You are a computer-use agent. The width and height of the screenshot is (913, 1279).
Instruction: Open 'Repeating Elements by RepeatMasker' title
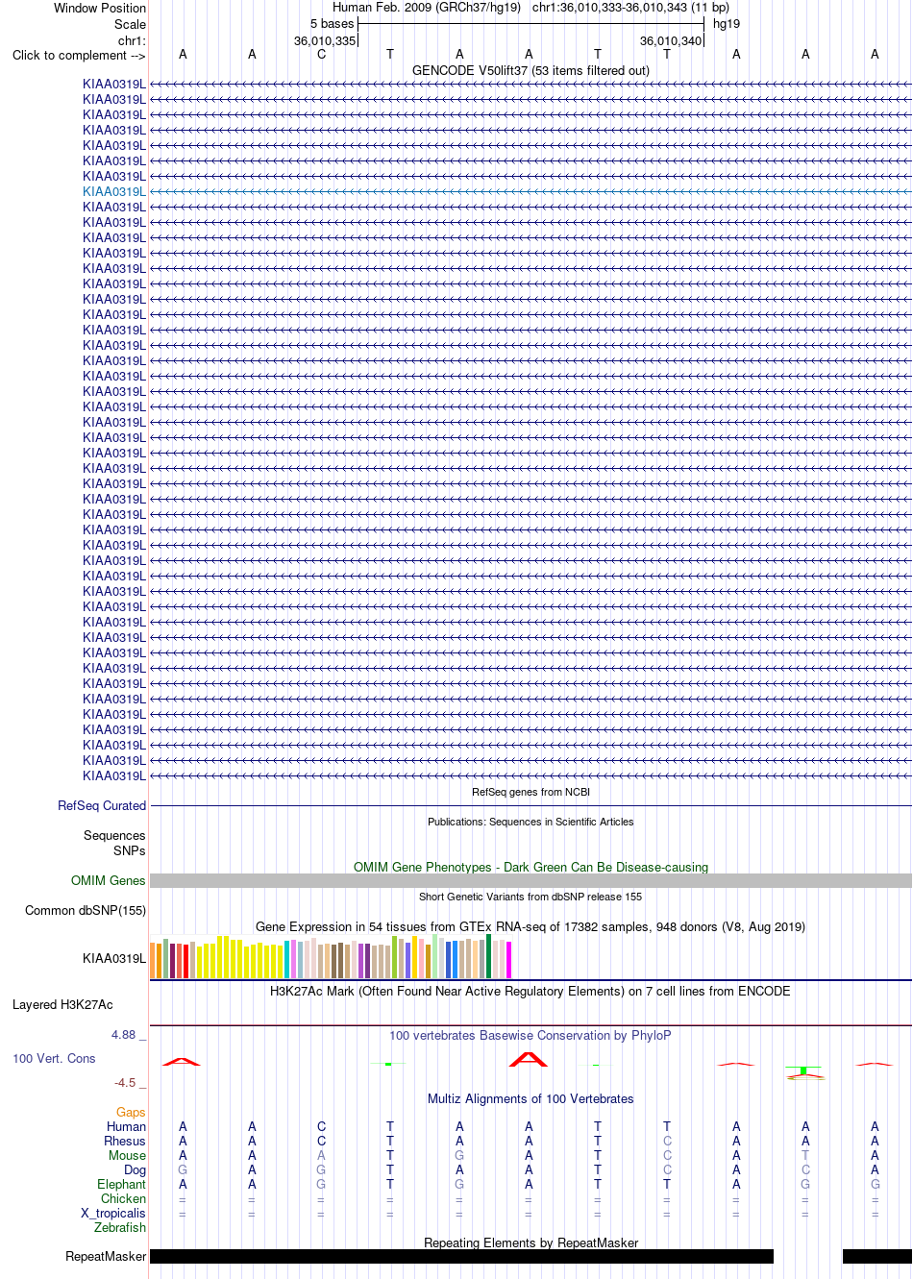(x=531, y=1242)
